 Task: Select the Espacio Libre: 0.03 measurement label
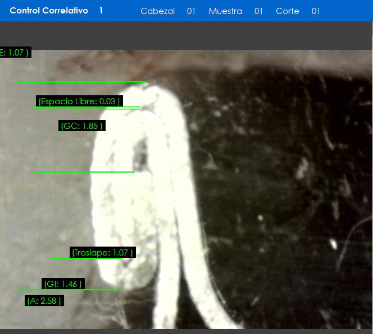pyautogui.click(x=80, y=101)
